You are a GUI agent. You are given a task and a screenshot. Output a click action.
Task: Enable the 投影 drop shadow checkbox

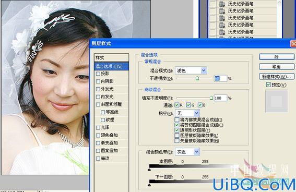(98, 74)
